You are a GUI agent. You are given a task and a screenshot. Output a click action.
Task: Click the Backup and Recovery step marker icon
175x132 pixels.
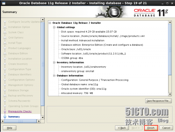5,96
